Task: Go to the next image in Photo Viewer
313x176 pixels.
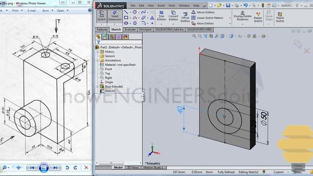Action: pyautogui.click(x=55, y=168)
